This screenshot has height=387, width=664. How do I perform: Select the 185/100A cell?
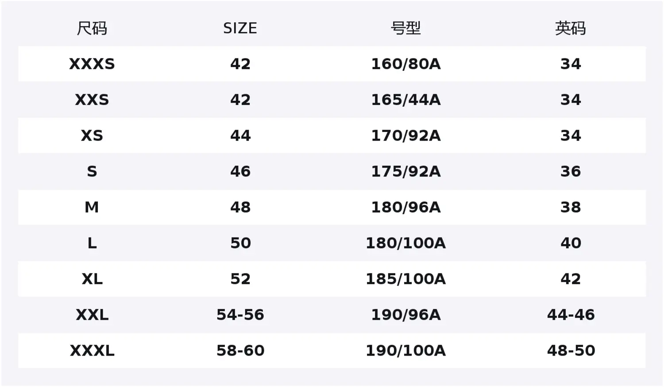[405, 279]
